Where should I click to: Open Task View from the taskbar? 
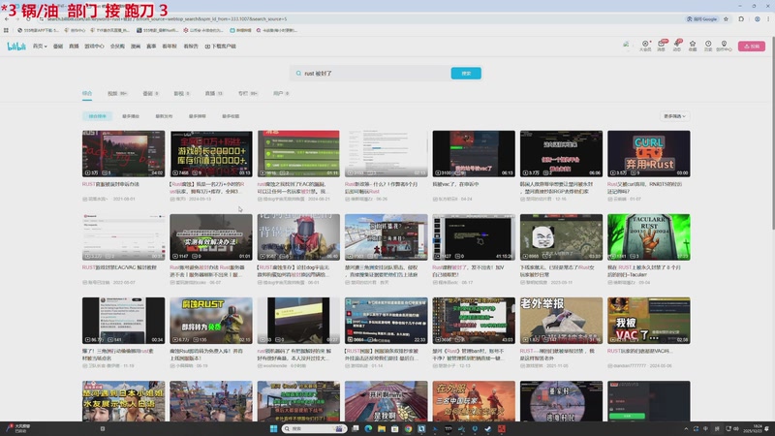click(356, 428)
